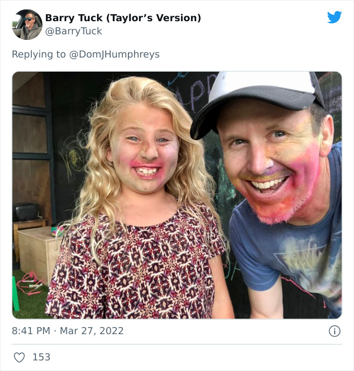The width and height of the screenshot is (354, 371).
Task: Click the Mar 27, 2022 date
Action: 92,331
